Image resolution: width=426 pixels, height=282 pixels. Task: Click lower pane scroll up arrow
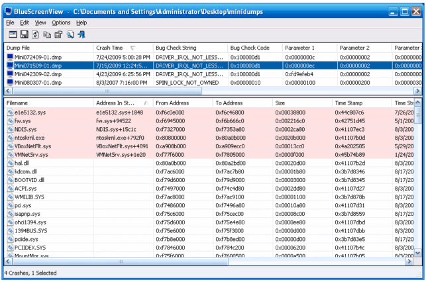tap(418, 102)
